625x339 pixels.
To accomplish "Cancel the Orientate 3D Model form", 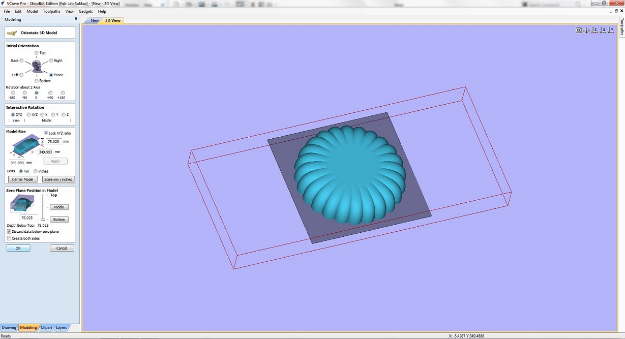I will point(62,248).
